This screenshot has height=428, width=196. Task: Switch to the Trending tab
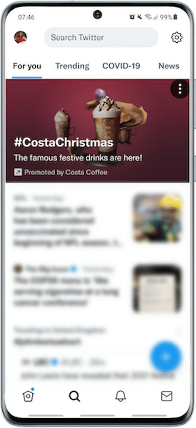[x=73, y=66]
